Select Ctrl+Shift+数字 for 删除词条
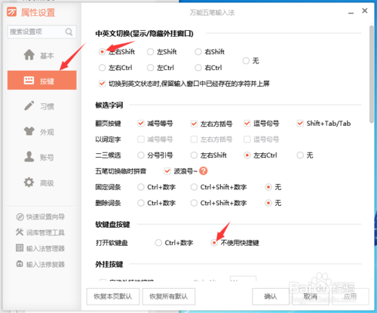The width and height of the screenshot is (377, 313). [x=194, y=203]
